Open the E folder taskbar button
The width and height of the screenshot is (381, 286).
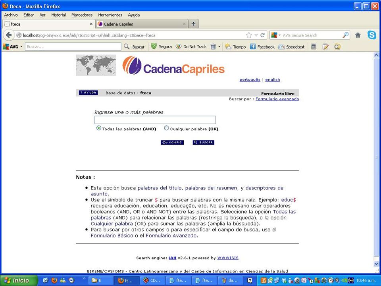(100, 280)
